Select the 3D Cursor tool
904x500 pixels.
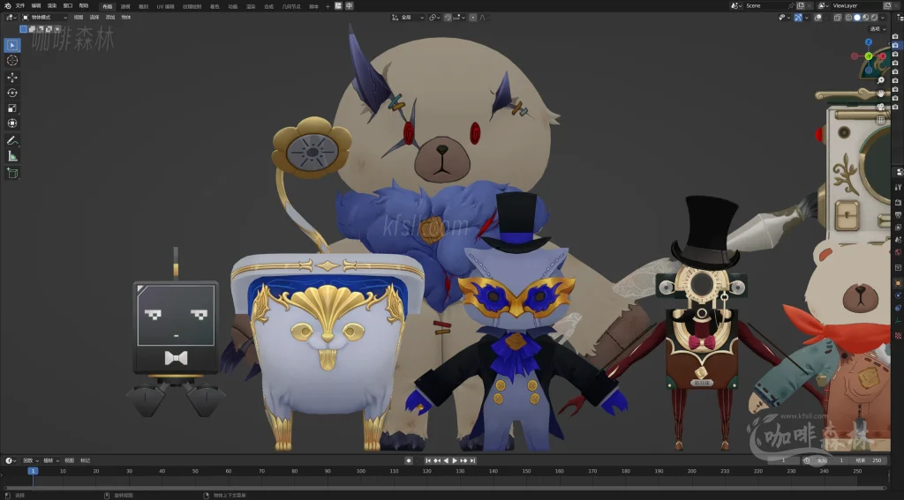(x=12, y=61)
